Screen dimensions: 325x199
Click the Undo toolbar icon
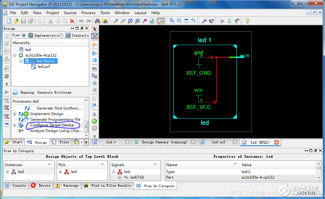coord(81,21)
